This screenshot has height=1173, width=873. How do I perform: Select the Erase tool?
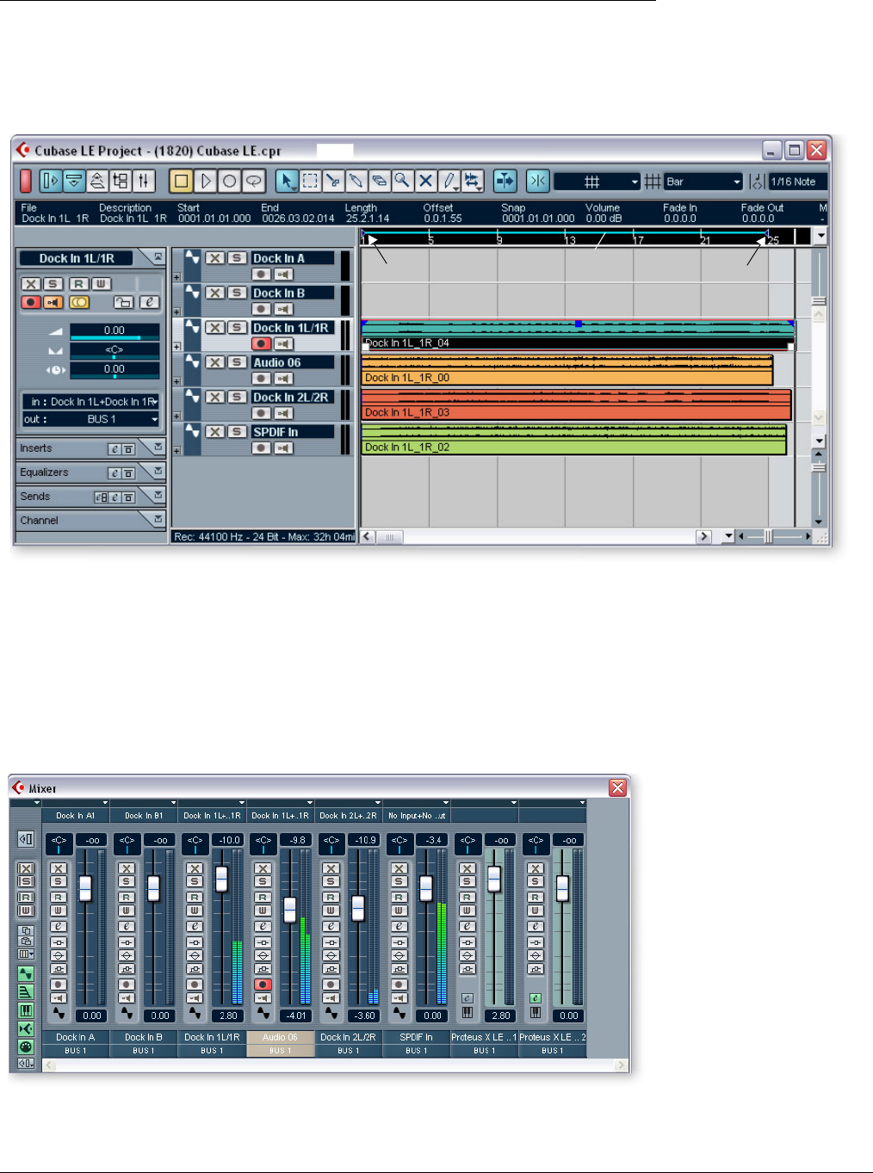tap(379, 181)
